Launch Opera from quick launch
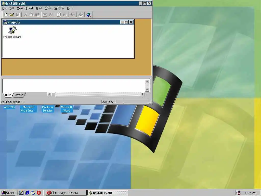Image resolution: width=261 pixels, height=196 pixels. click(39, 193)
